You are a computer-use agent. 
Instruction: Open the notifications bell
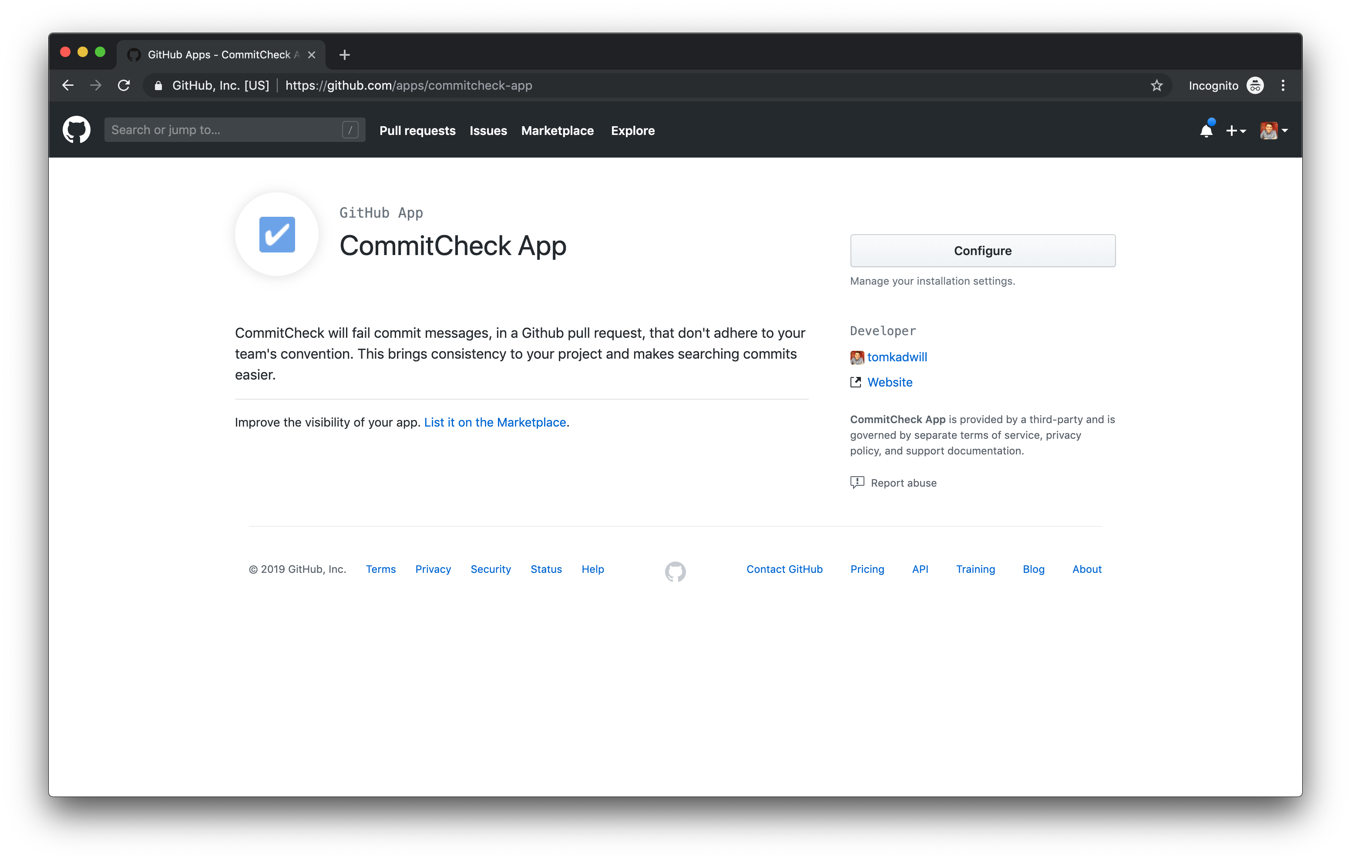1206,130
